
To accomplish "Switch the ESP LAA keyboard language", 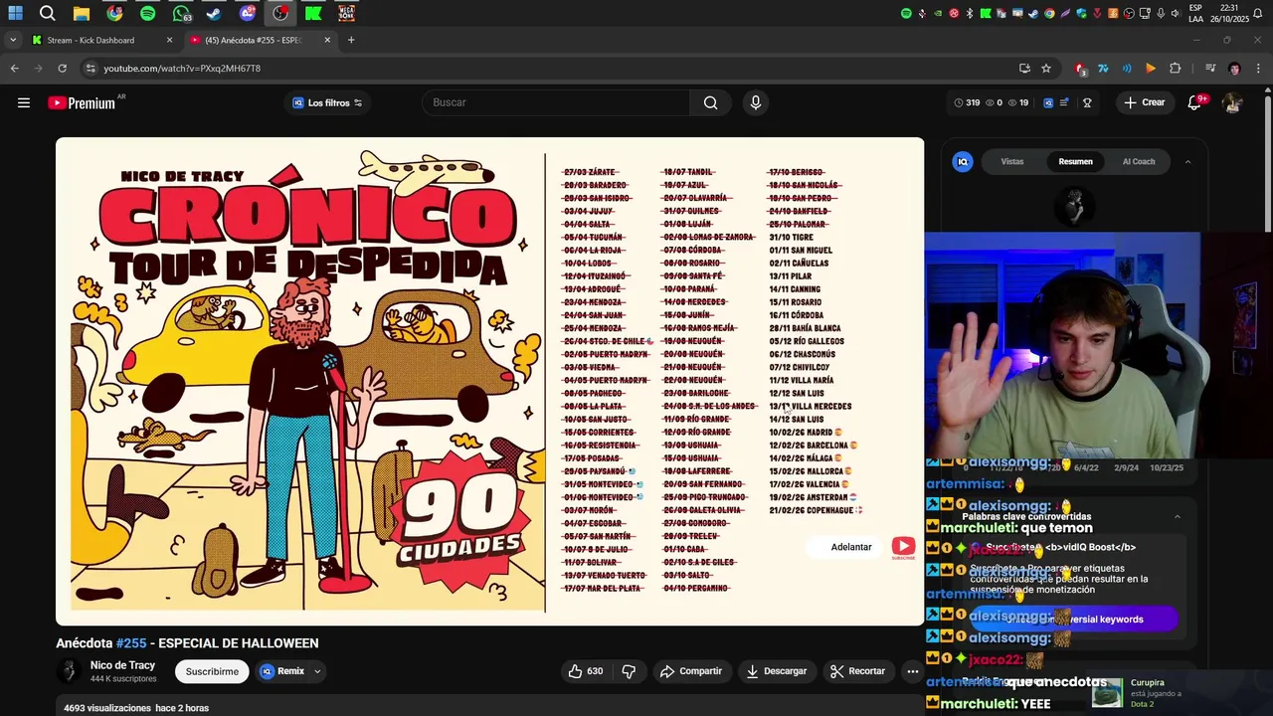I will coord(1195,13).
